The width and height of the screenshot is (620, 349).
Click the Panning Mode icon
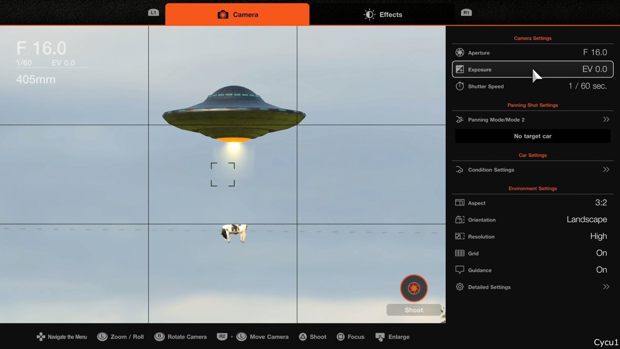pyautogui.click(x=460, y=119)
